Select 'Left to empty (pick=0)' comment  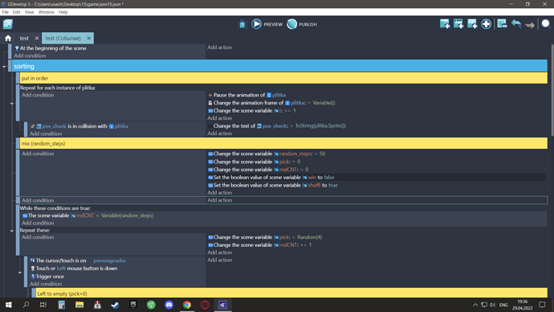point(291,294)
